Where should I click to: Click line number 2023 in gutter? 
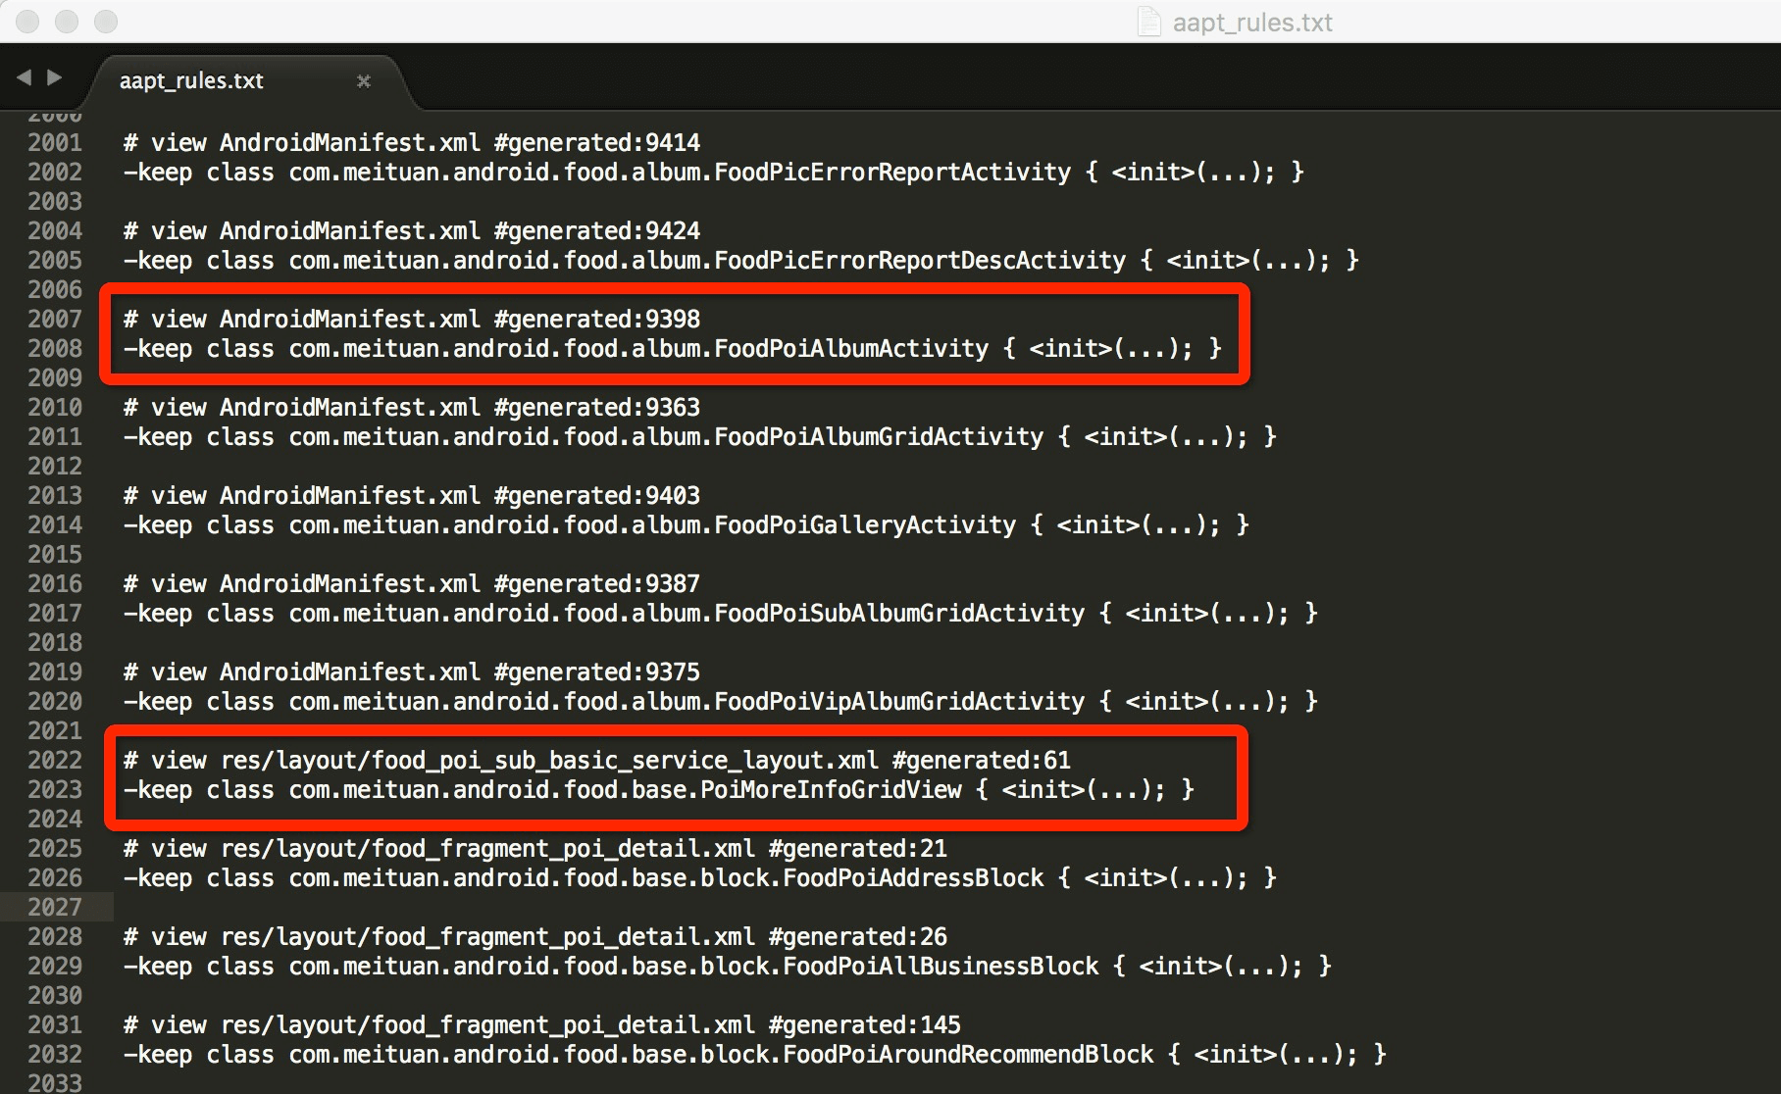[x=55, y=790]
